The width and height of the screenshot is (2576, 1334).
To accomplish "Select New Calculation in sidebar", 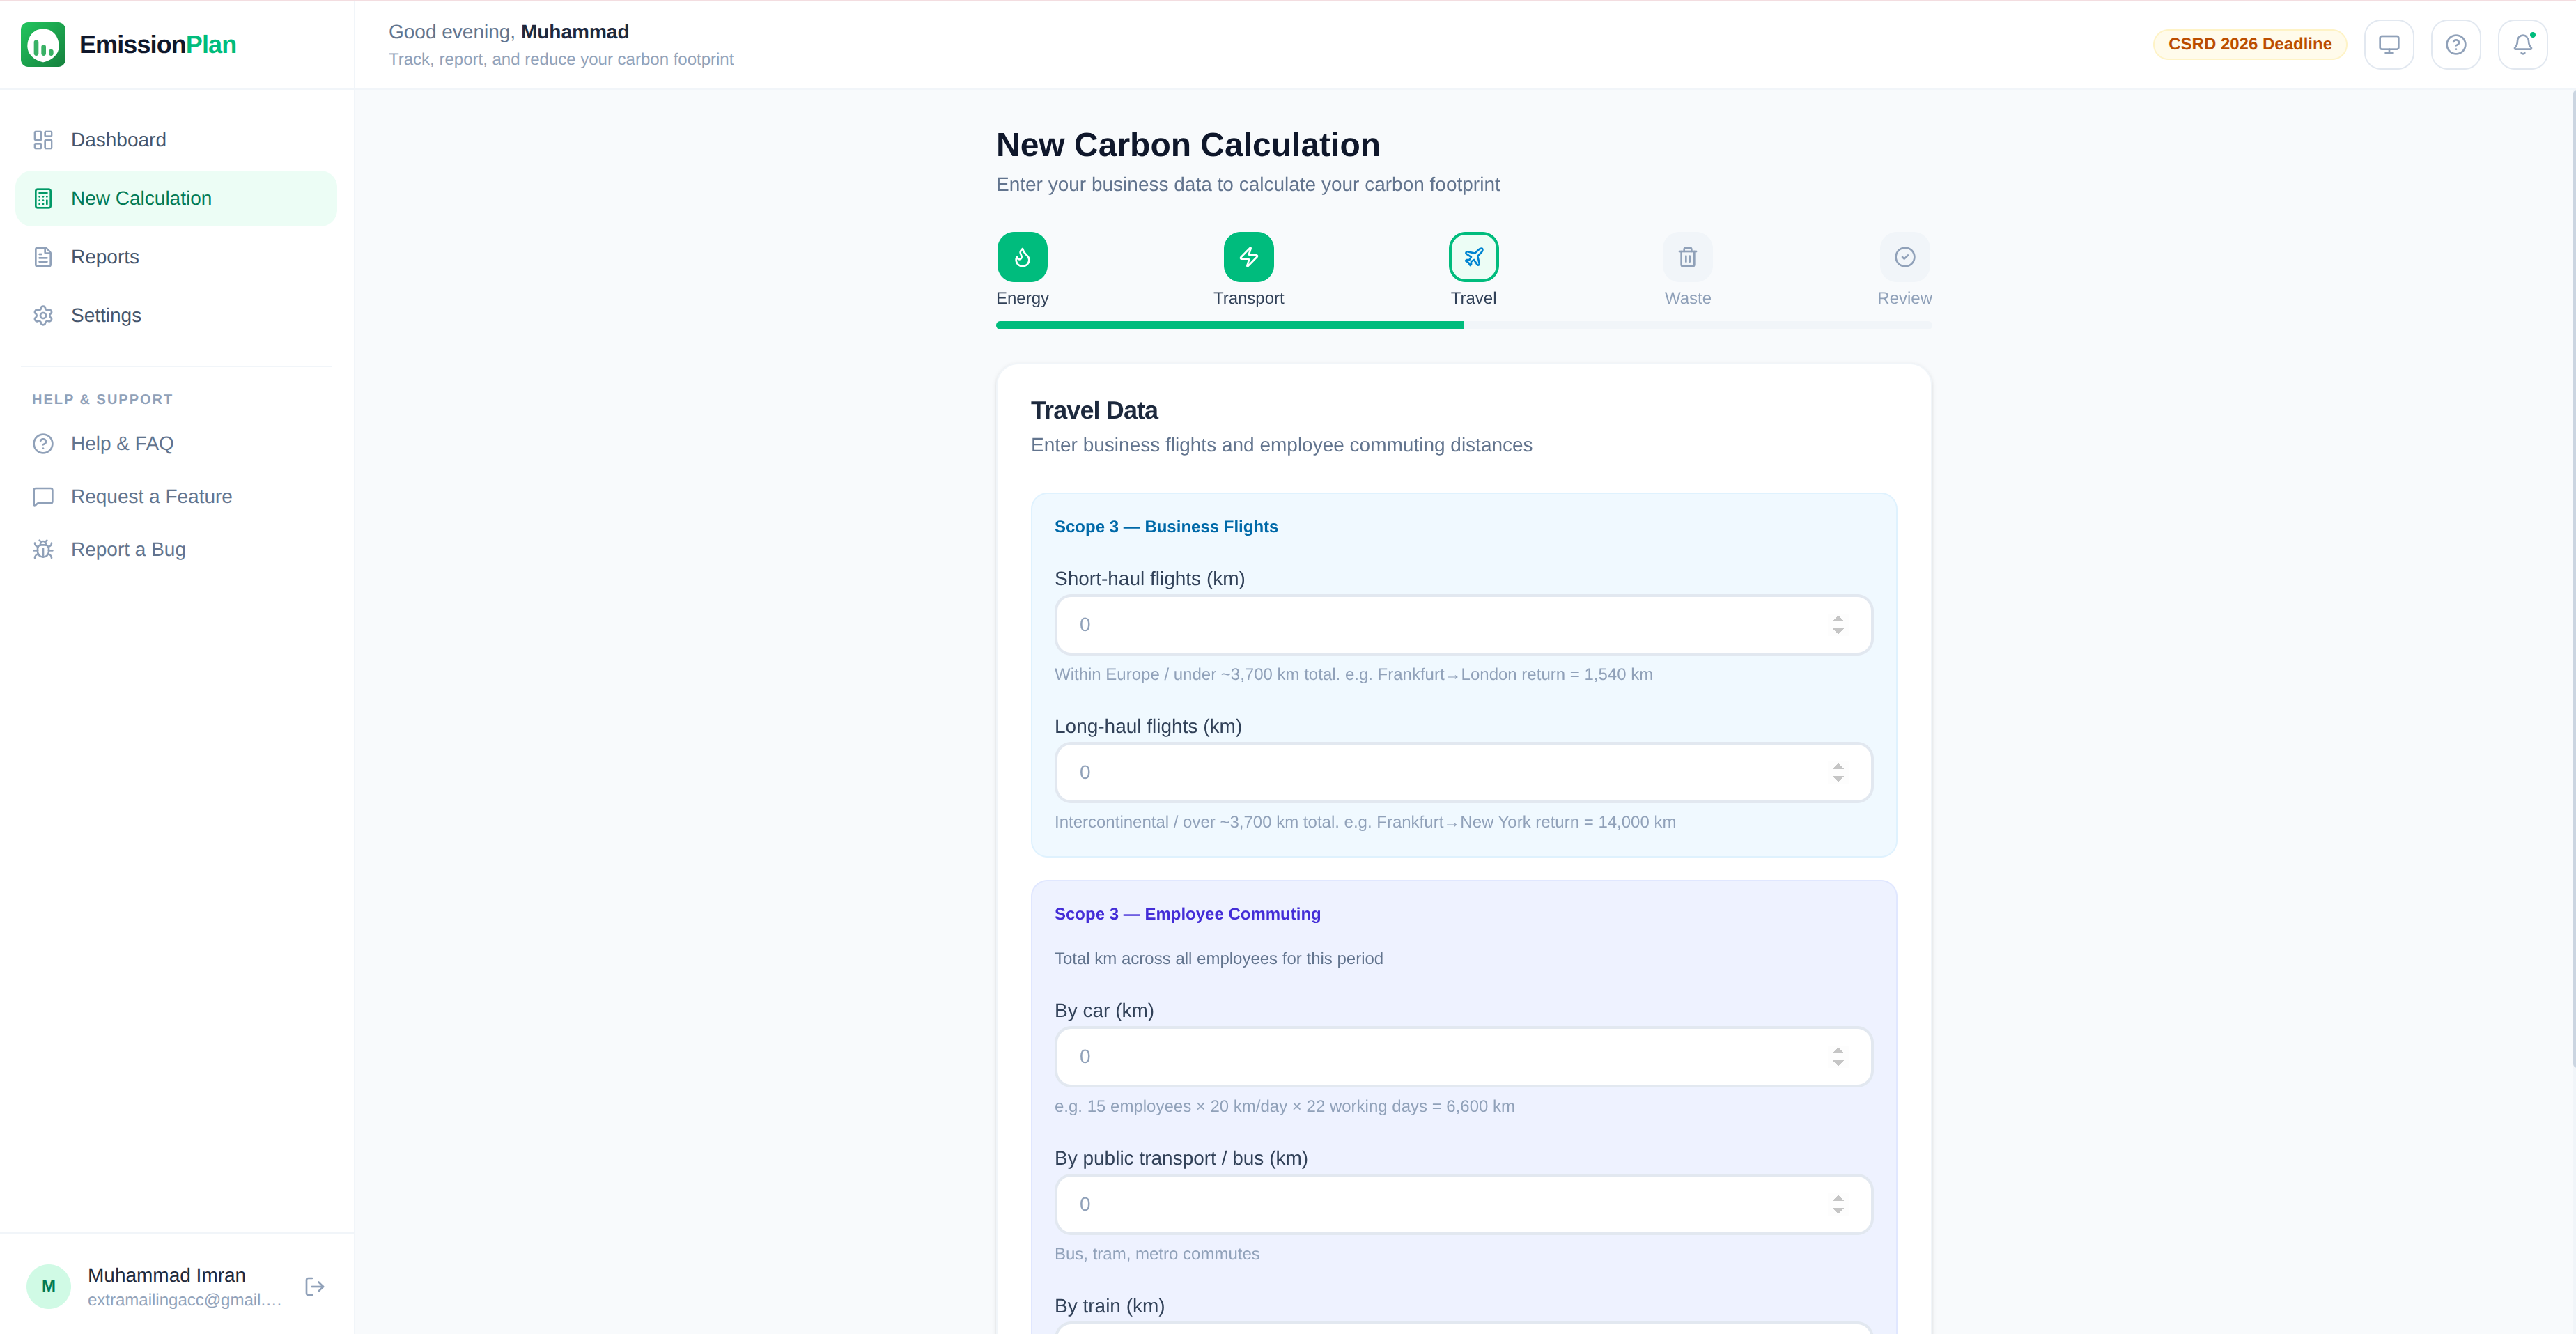I will (176, 198).
